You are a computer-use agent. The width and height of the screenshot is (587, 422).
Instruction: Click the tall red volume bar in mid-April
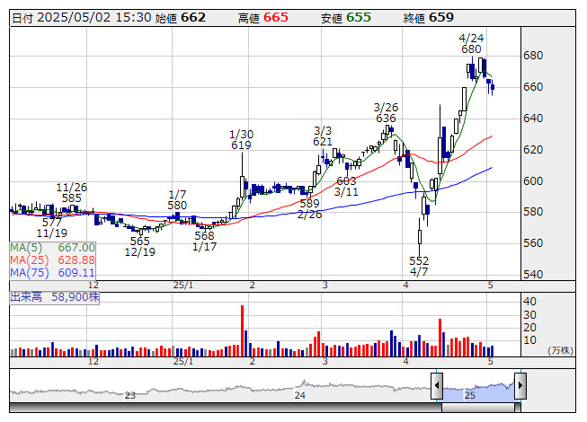click(440, 338)
